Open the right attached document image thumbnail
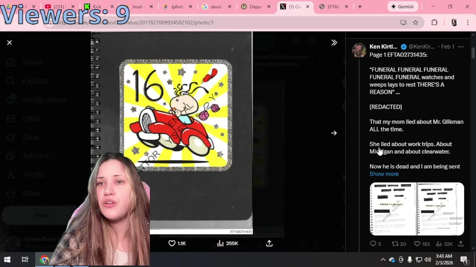Screen dimensions: 476x267 click(441, 209)
